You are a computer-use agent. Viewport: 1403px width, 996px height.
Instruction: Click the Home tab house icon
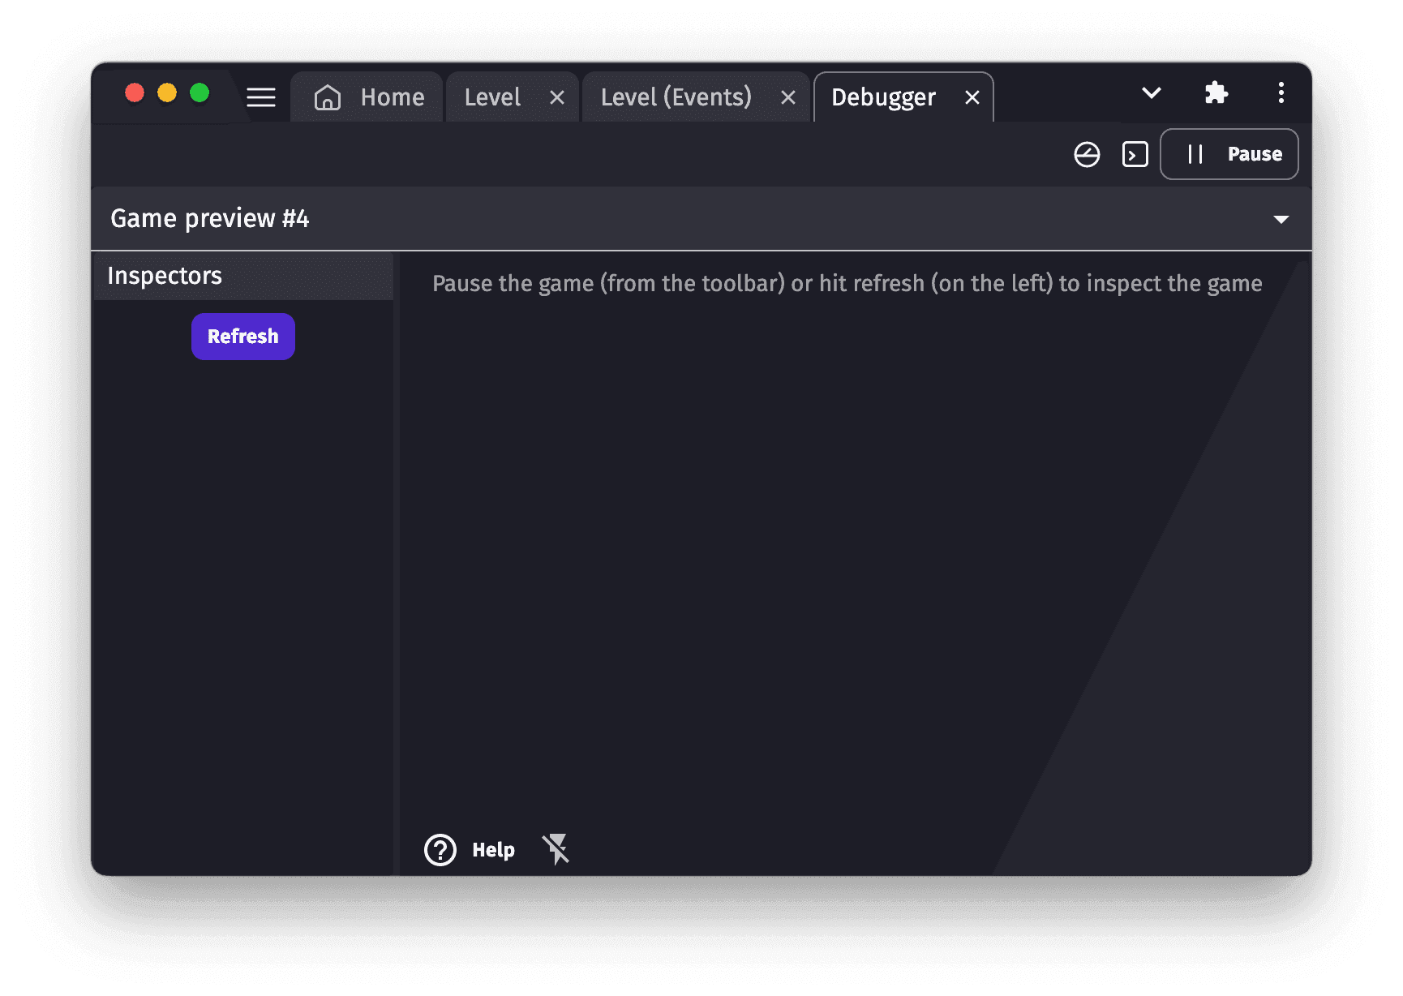point(328,97)
